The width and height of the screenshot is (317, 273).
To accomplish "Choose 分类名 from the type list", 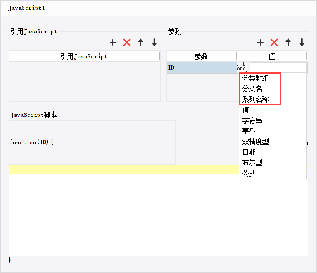I will tap(252, 89).
